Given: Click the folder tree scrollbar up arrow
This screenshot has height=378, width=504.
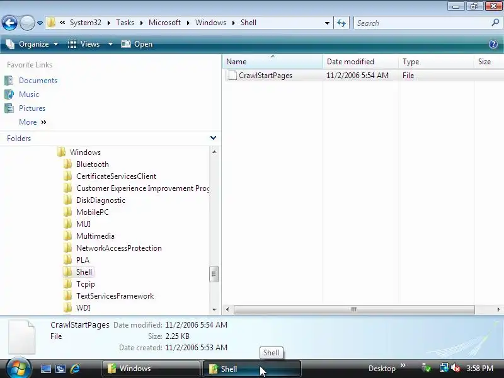Looking at the screenshot, I should 214,152.
